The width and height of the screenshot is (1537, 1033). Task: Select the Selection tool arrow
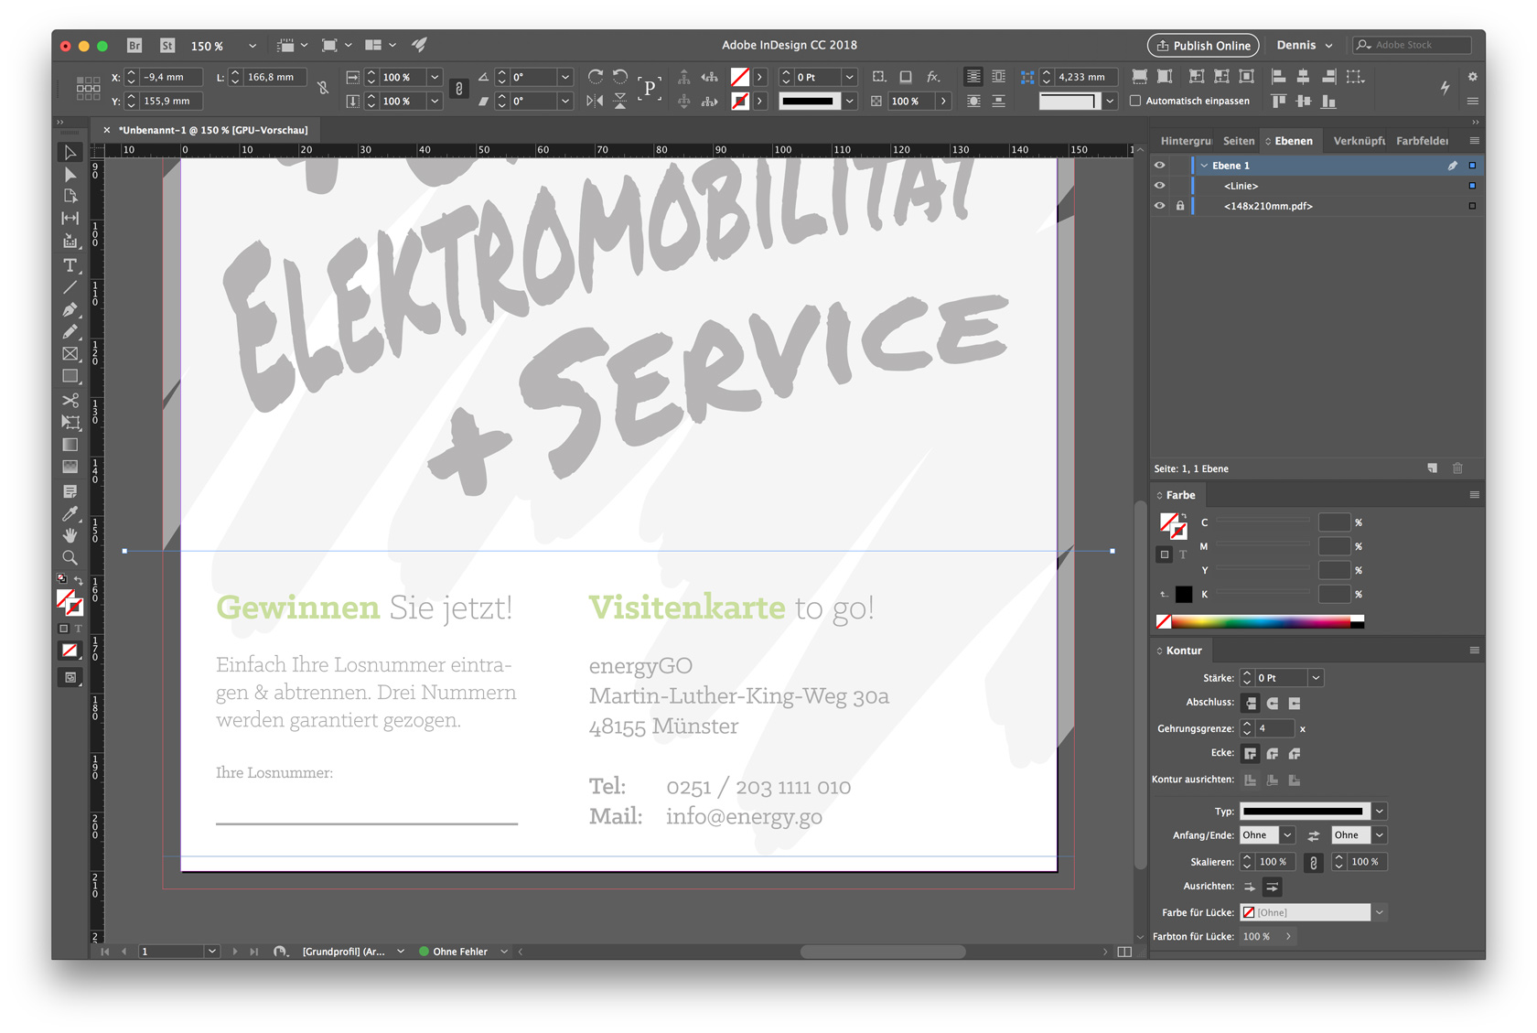[x=70, y=153]
